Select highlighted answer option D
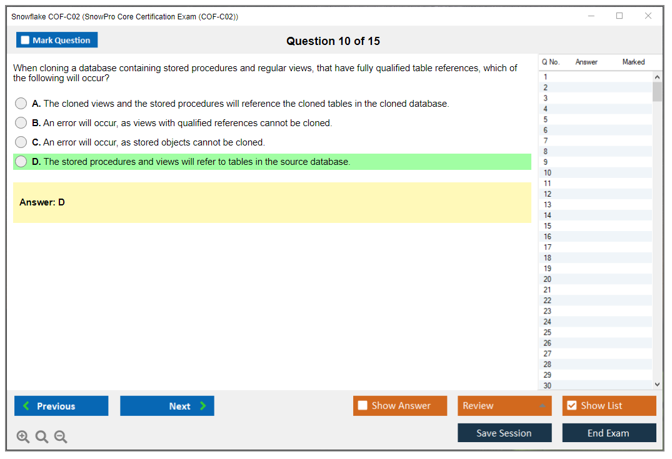The height and width of the screenshot is (459, 672). [x=21, y=162]
